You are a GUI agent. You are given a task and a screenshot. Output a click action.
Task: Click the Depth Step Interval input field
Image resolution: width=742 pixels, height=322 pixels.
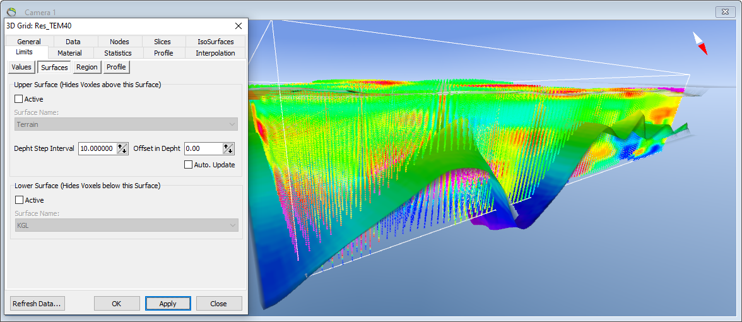(x=97, y=148)
